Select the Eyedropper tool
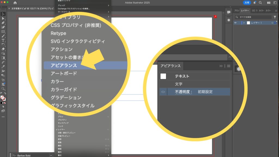The width and height of the screenshot is (279, 157). 3,67
